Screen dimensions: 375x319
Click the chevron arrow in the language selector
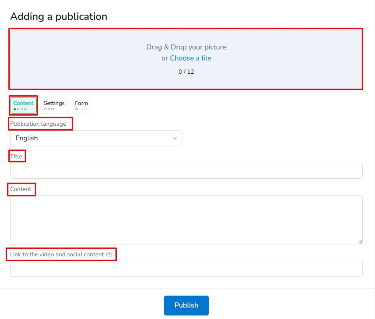coord(175,138)
